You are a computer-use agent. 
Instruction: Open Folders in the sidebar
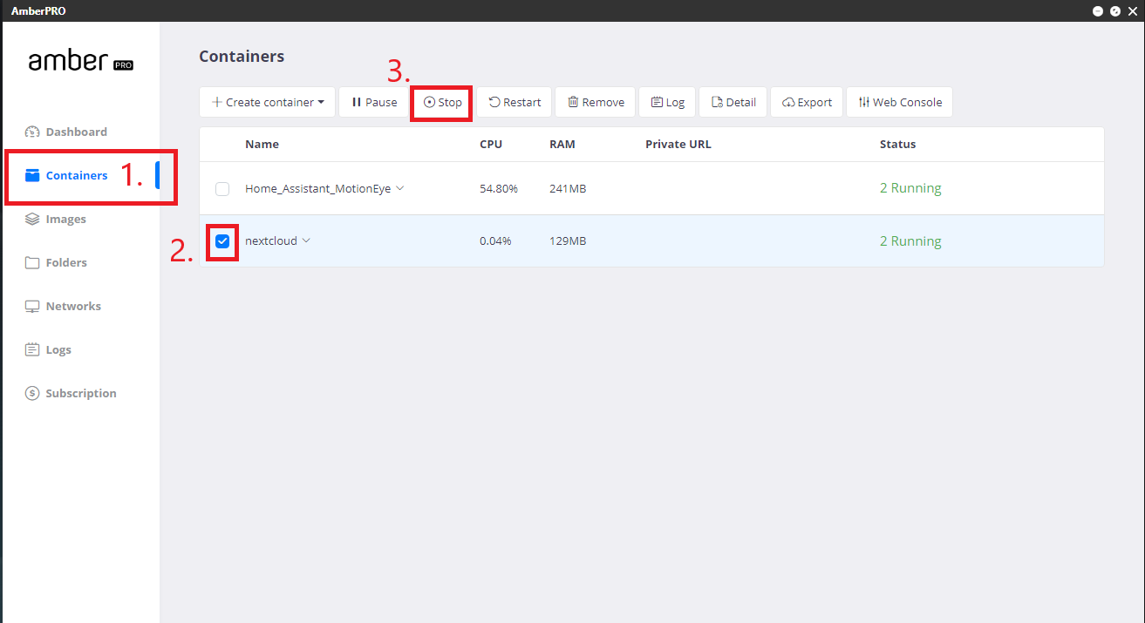click(56, 263)
